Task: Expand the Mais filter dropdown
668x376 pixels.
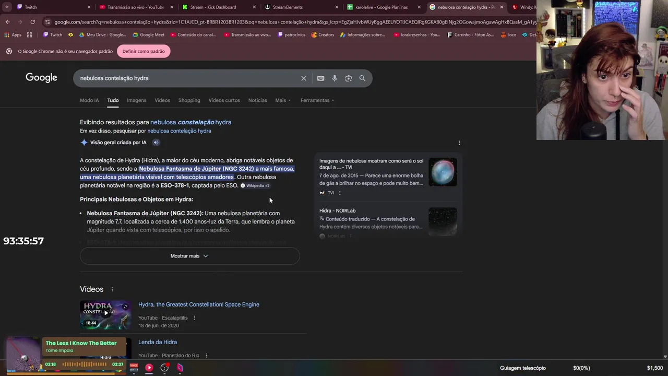Action: pyautogui.click(x=283, y=100)
